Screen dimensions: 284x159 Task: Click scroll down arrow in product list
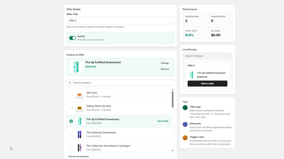coord(173,151)
